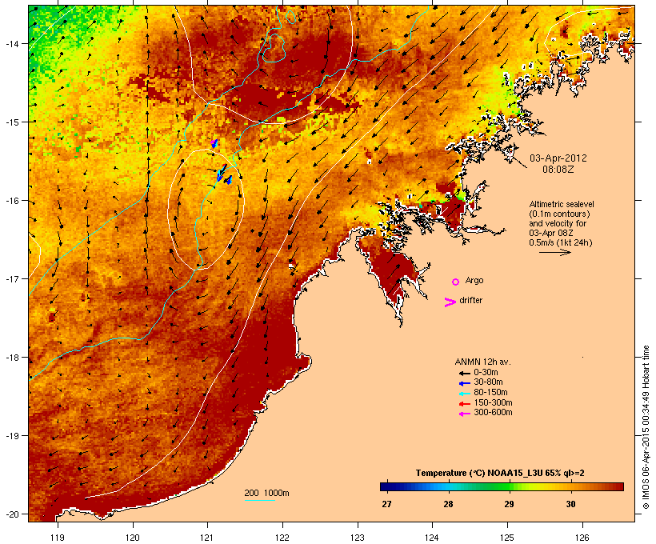656x544 pixels.
Task: Click the '(0.1m contours)' text line
Action: (559, 214)
